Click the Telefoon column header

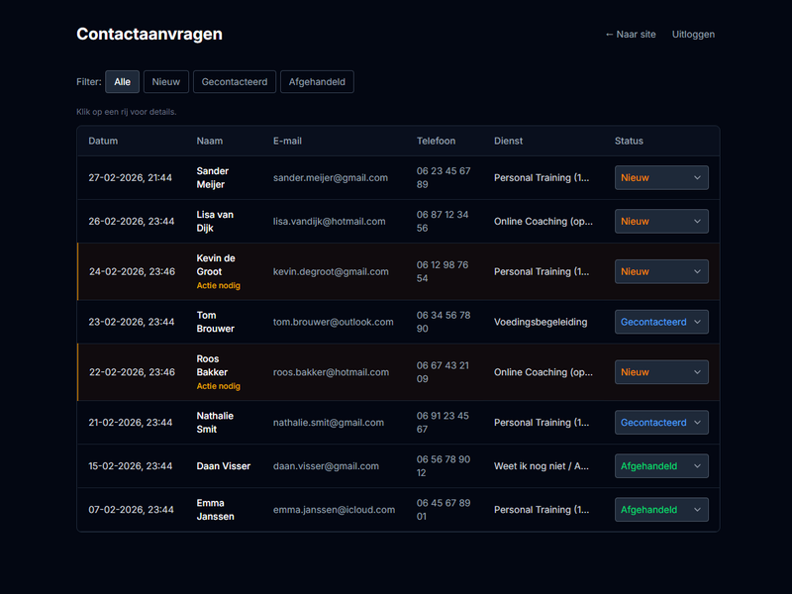(x=436, y=141)
